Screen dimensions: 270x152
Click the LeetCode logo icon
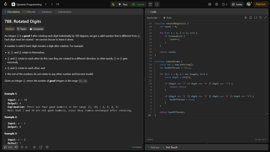5,4
